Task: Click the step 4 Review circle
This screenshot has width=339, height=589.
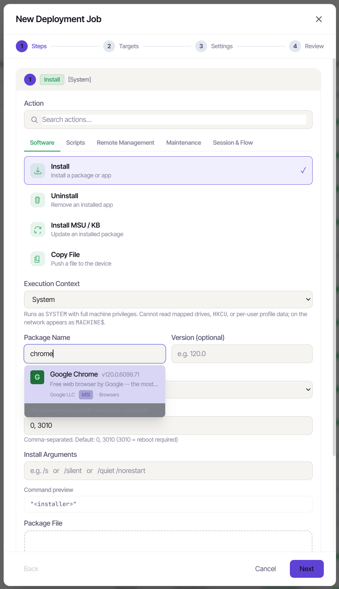Action: [295, 46]
